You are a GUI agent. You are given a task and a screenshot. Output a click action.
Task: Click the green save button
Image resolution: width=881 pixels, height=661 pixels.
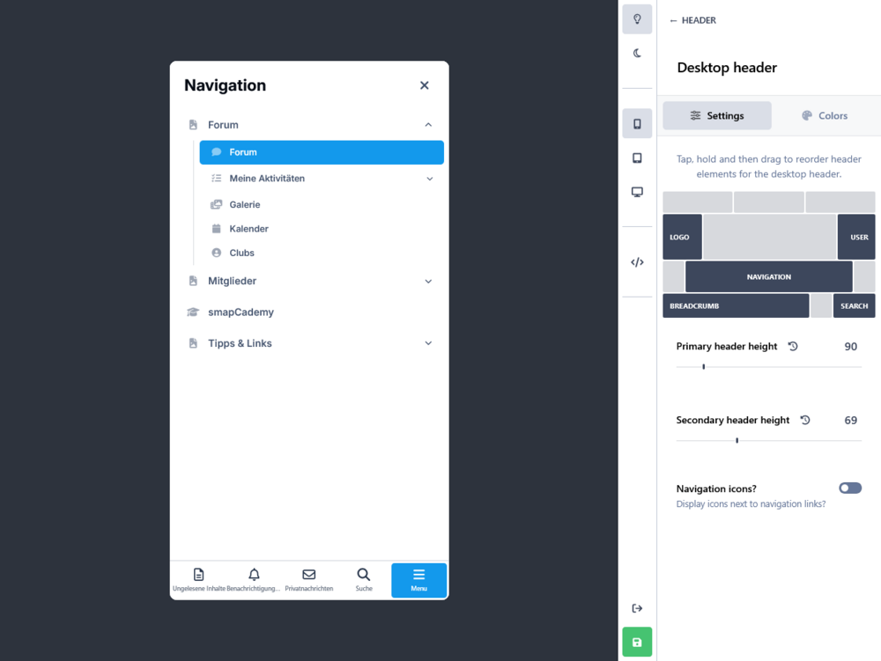(x=637, y=642)
